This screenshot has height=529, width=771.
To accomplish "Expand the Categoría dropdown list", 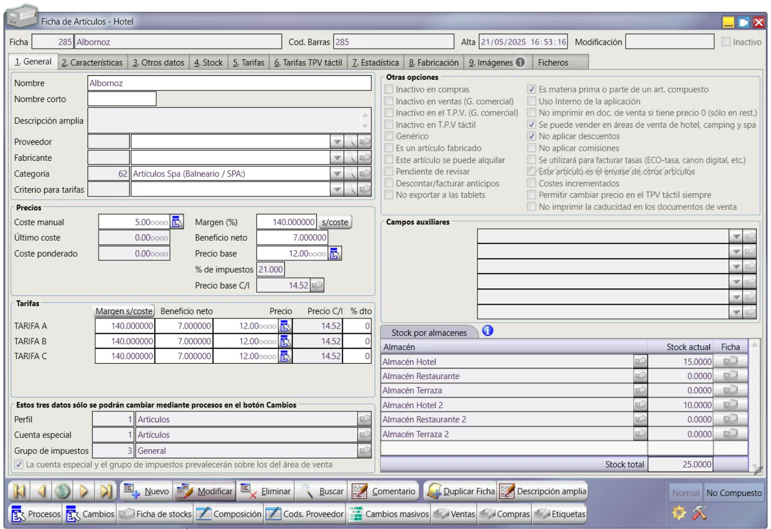I will coord(337,174).
